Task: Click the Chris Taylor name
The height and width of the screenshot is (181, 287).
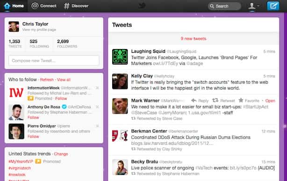Action: point(35,24)
